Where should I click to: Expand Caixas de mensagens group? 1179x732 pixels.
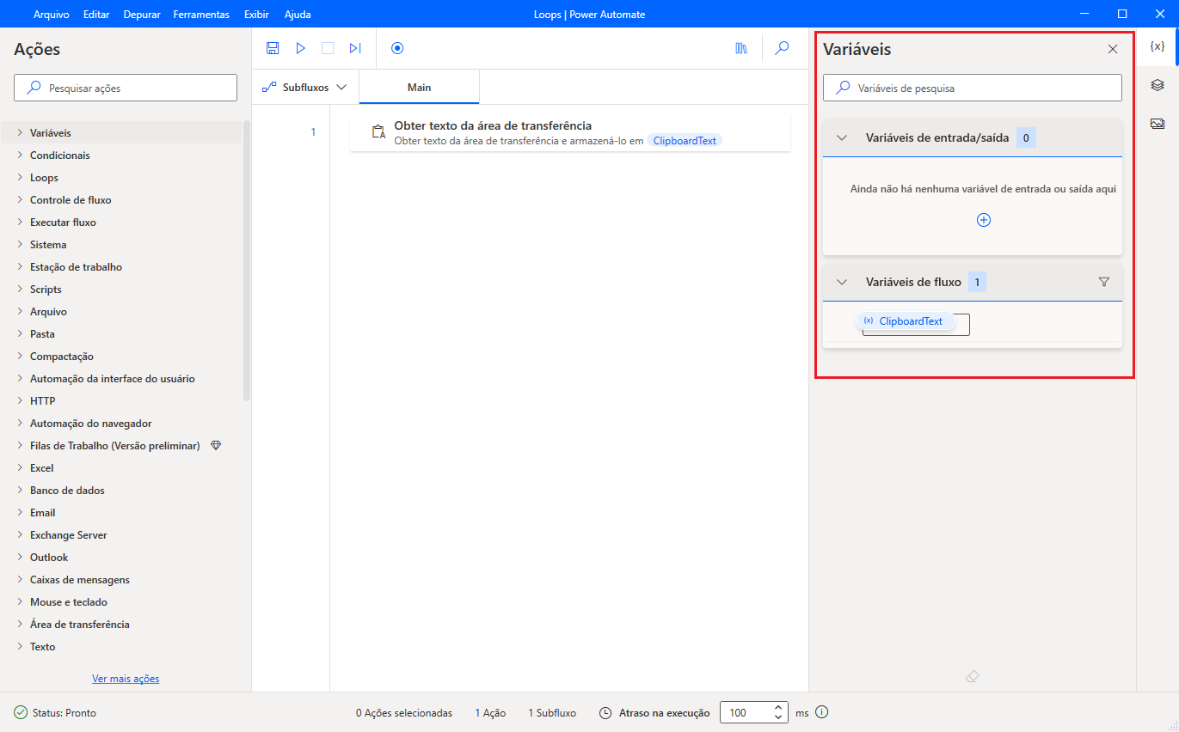point(20,580)
